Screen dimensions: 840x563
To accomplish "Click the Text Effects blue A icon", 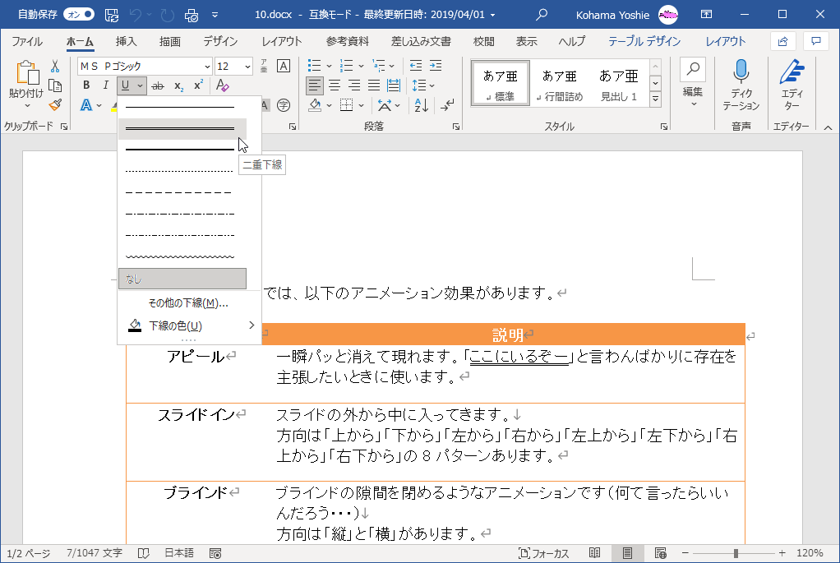I will (x=85, y=105).
